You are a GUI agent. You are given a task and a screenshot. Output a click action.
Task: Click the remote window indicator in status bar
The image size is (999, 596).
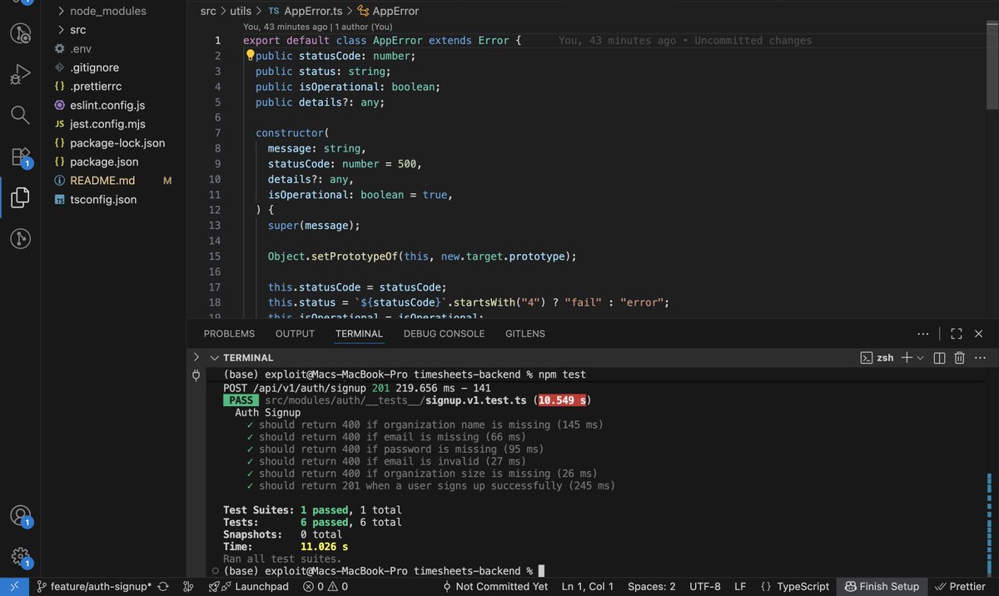coord(15,586)
